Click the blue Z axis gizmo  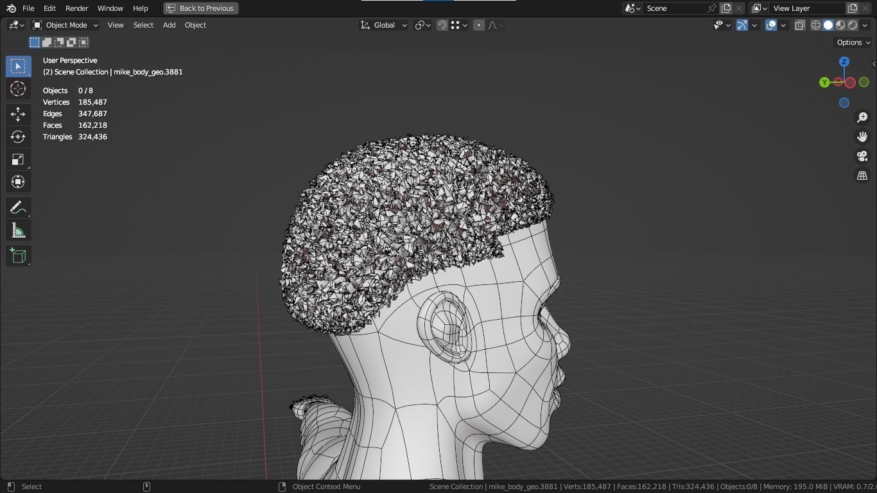click(x=844, y=62)
